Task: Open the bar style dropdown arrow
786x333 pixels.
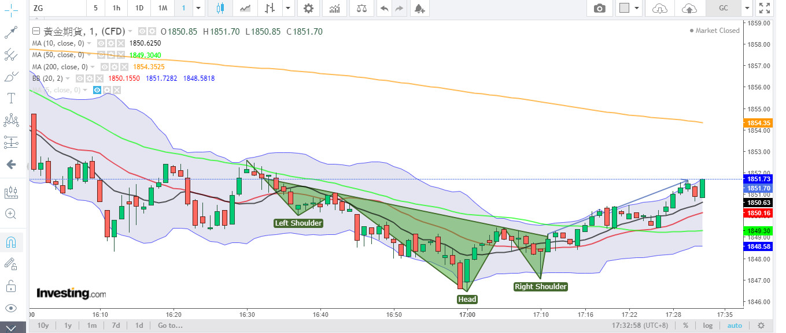Action: (287, 8)
